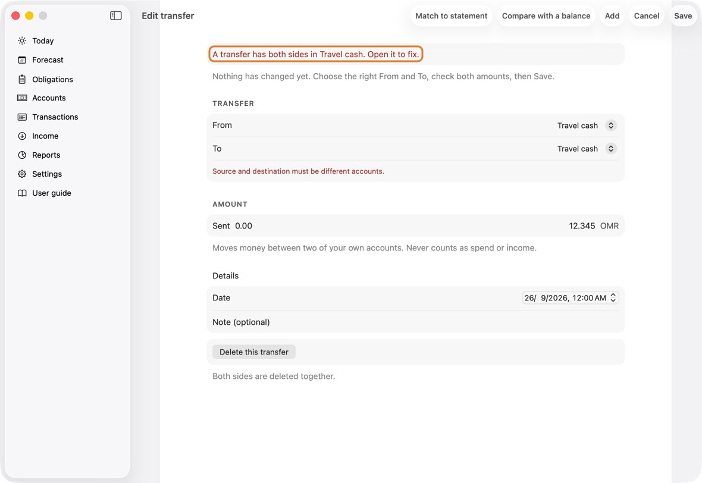Adjust the Date field stepper arrows
The image size is (702, 483).
[613, 297]
